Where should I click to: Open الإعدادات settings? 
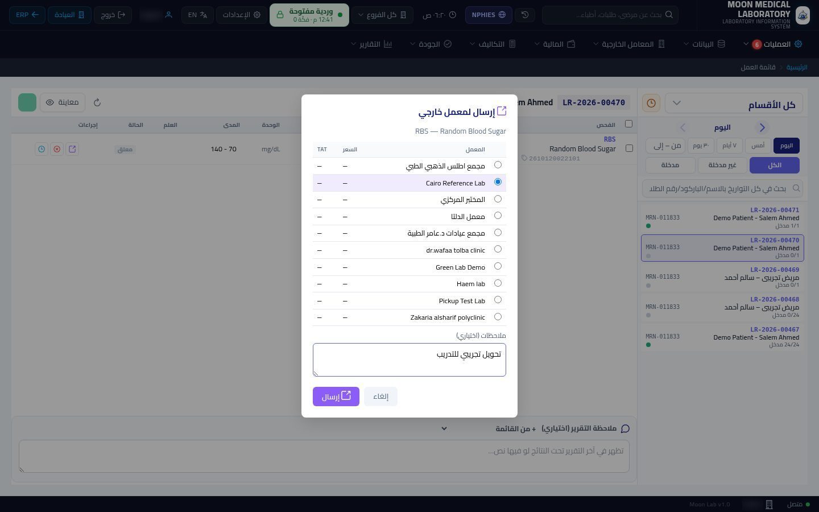coord(242,15)
